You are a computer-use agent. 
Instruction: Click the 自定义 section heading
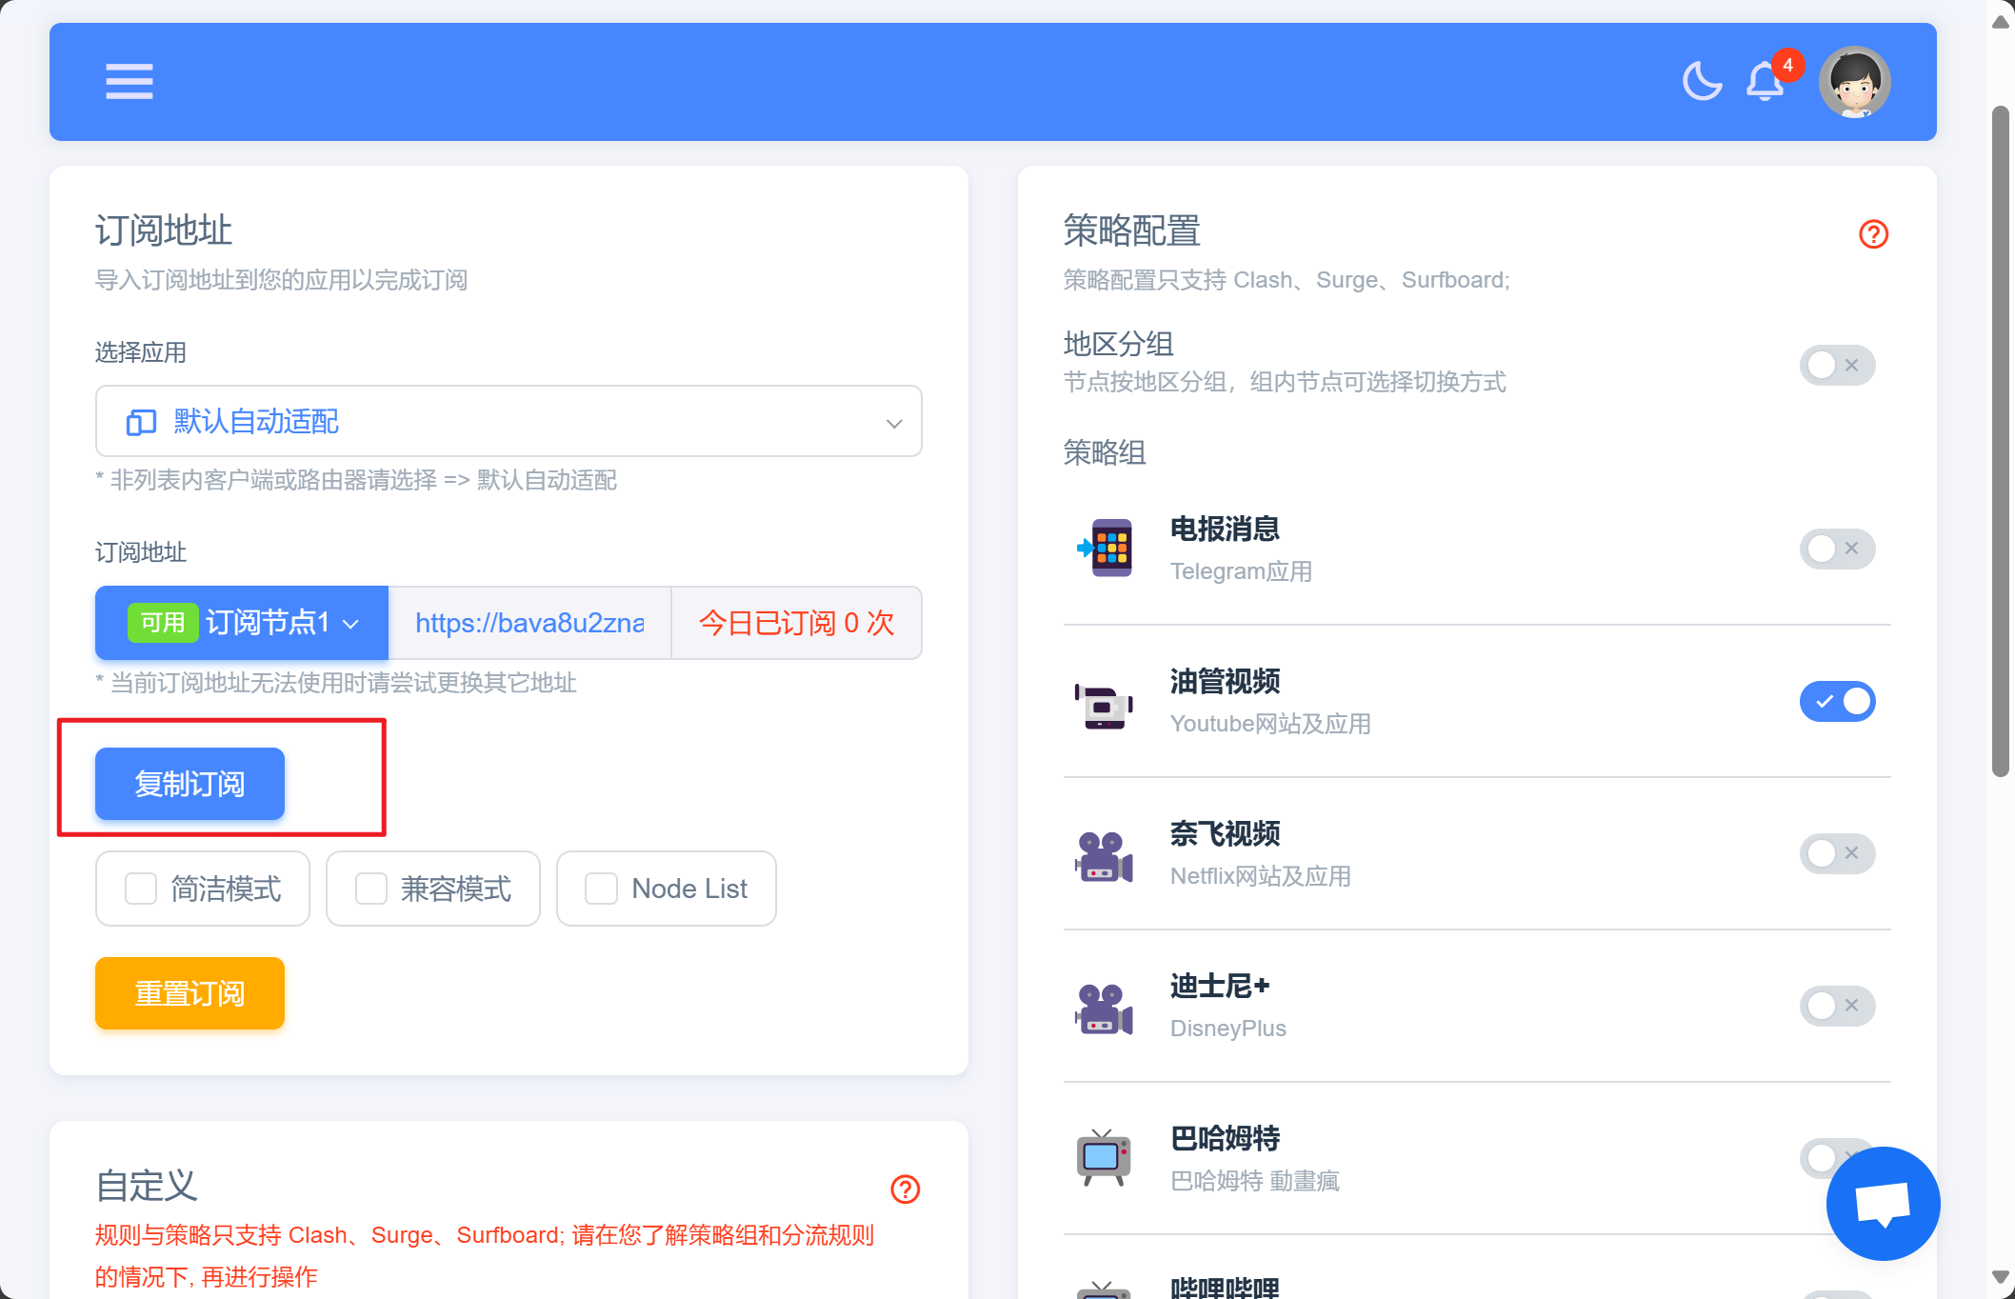coord(147,1186)
